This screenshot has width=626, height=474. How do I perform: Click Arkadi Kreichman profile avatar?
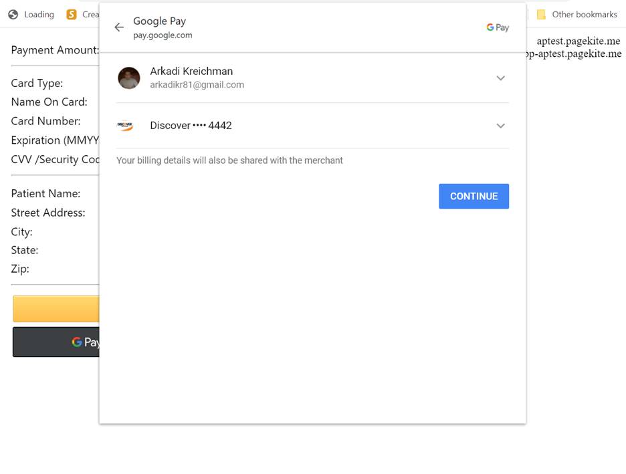[129, 78]
